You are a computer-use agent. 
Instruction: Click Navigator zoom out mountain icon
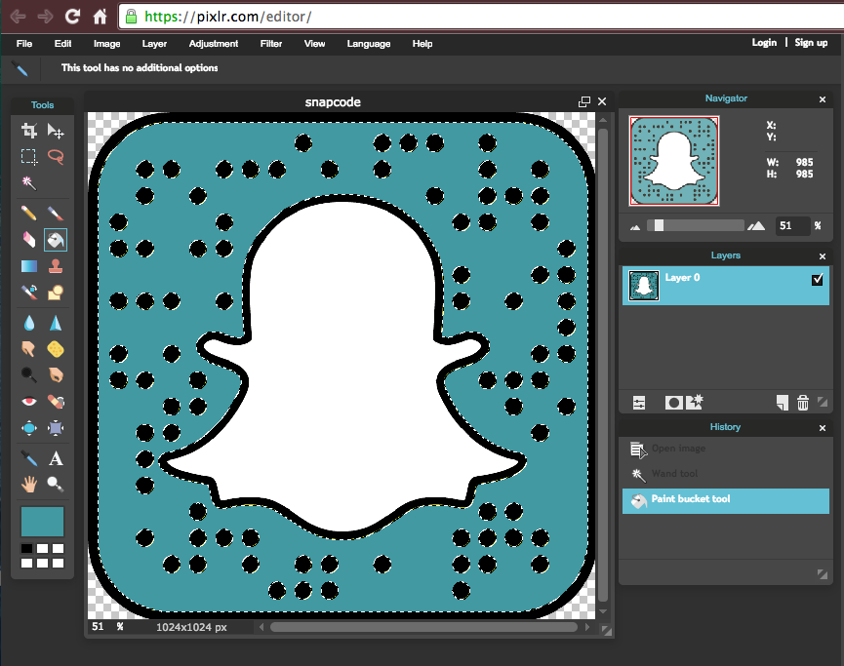(635, 227)
